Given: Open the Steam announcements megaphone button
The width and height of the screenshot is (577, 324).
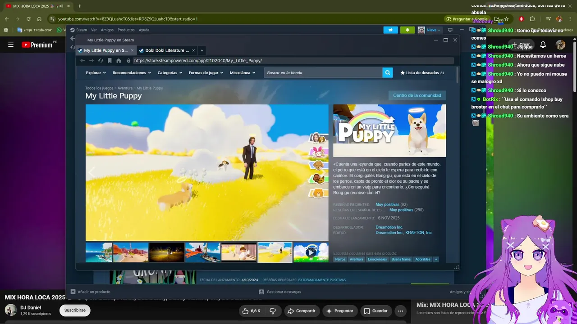Looking at the screenshot, I should (x=391, y=30).
